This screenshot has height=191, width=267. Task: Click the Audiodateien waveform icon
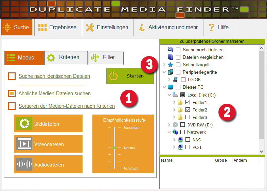point(24,164)
